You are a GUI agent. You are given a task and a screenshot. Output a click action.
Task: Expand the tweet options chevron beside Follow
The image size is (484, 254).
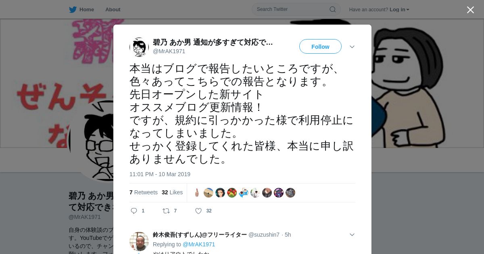pyautogui.click(x=352, y=47)
